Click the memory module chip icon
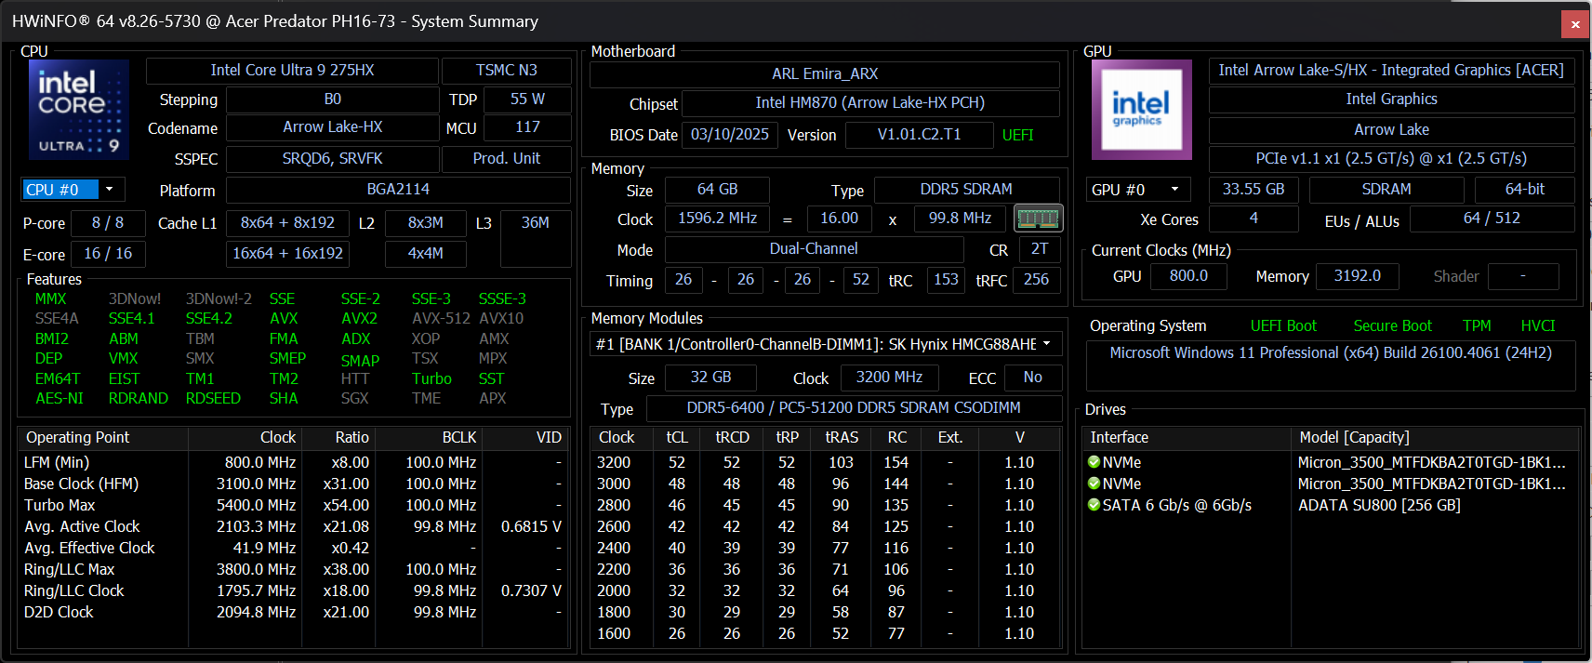Viewport: 1592px width, 663px height. click(1038, 219)
